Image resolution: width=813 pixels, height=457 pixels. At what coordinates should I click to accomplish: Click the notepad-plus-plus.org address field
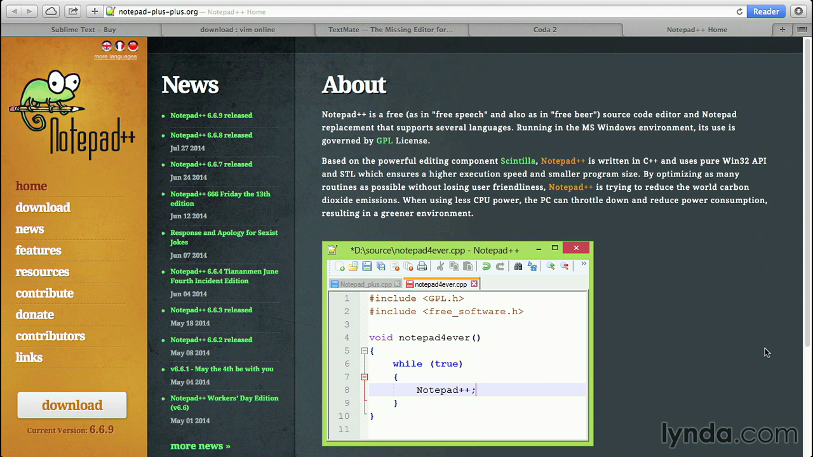pyautogui.click(x=419, y=11)
